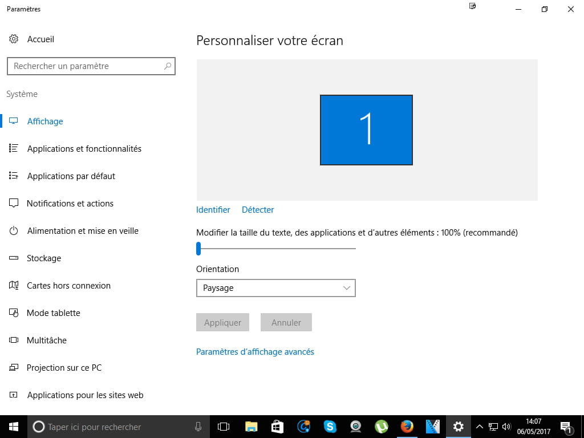The height and width of the screenshot is (438, 584).
Task: Click the Alimentation power icon
Action: tap(14, 230)
